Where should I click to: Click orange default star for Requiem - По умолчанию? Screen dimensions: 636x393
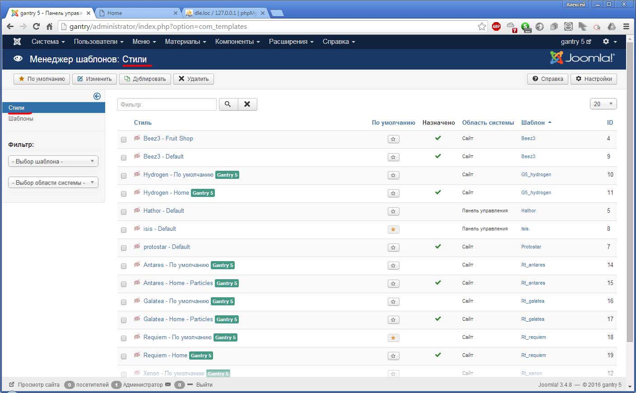click(x=393, y=338)
